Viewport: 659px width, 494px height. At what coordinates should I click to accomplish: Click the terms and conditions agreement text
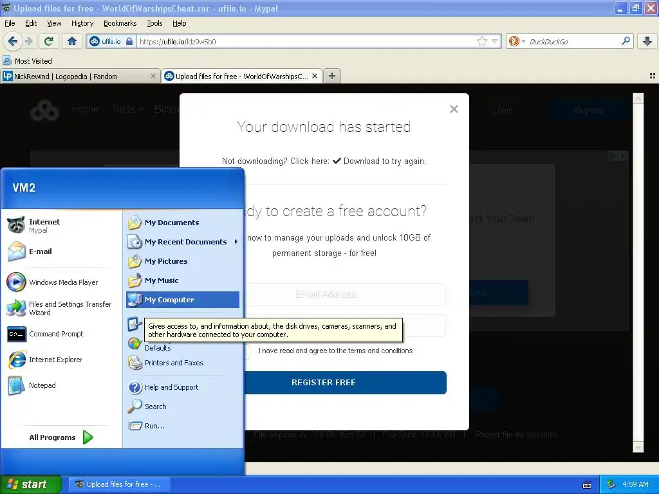click(x=335, y=351)
